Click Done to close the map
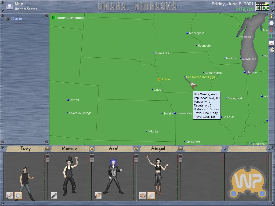Image resolution: width=275 pixels, height=206 pixels. pos(17,19)
